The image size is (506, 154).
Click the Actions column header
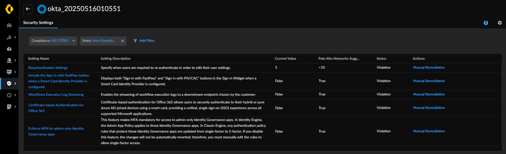click(419, 59)
